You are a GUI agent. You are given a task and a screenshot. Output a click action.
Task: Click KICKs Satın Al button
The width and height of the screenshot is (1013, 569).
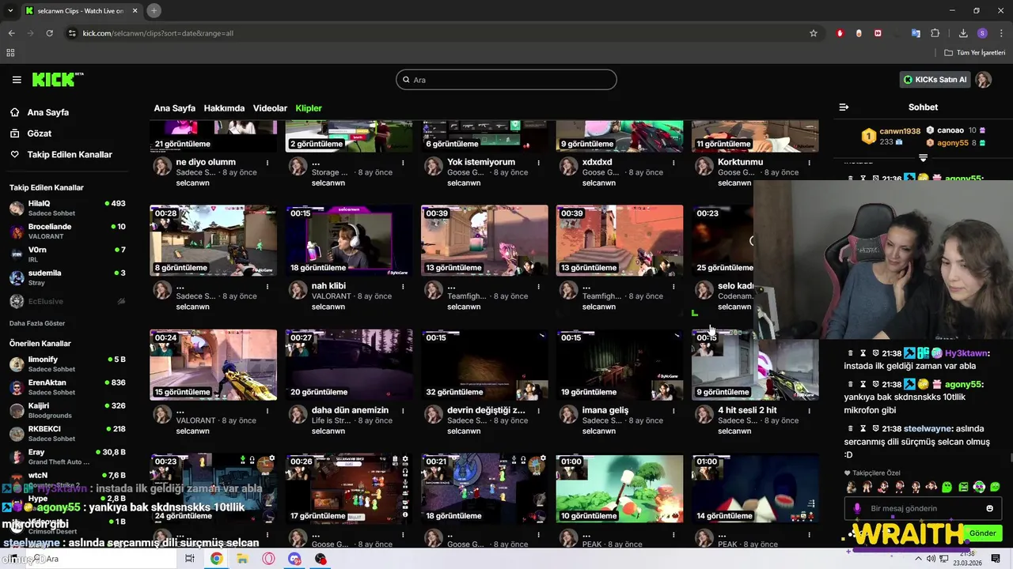(x=935, y=80)
